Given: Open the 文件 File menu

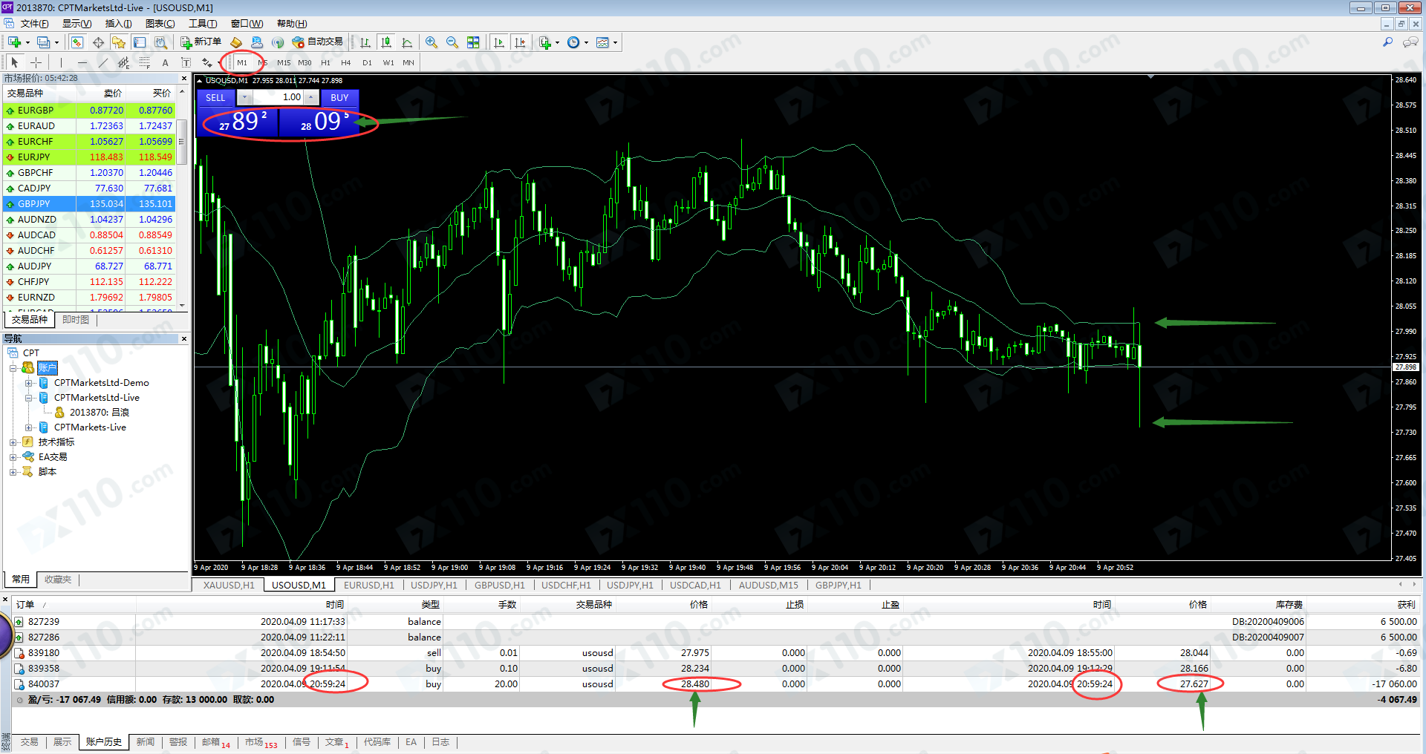Looking at the screenshot, I should pyautogui.click(x=34, y=24).
